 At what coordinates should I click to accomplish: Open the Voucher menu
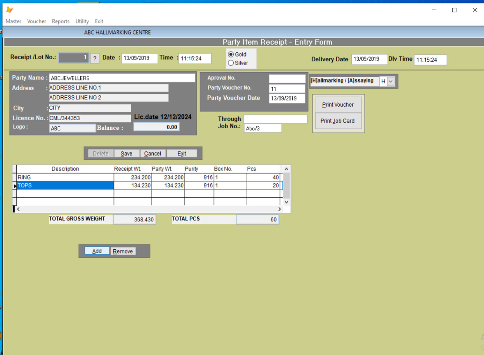pos(36,21)
